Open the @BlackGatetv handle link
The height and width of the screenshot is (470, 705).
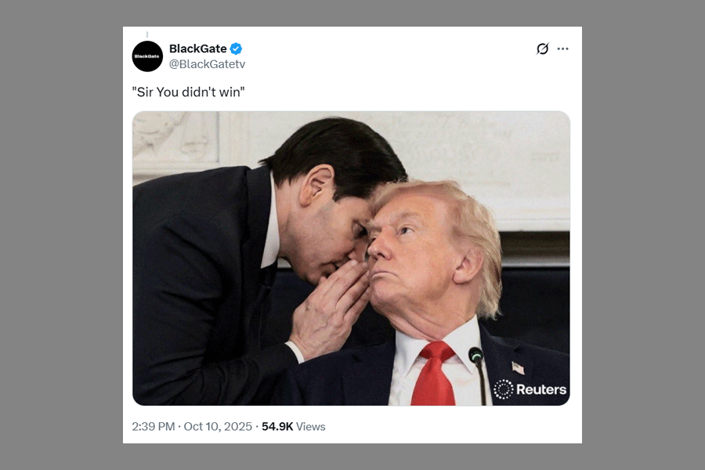click(208, 64)
